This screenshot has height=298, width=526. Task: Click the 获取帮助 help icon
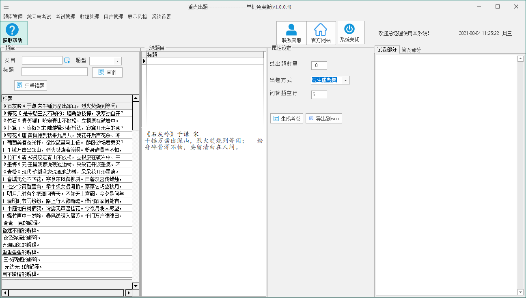(13, 32)
